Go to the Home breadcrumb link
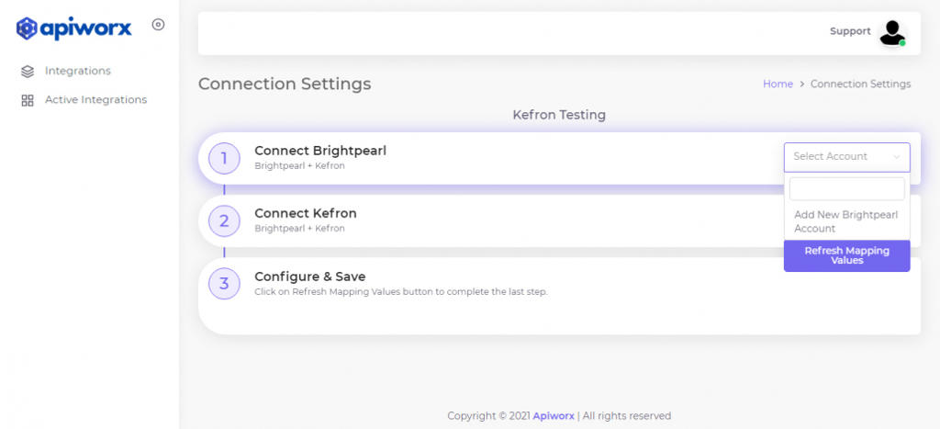940x429 pixels. pyautogui.click(x=778, y=84)
